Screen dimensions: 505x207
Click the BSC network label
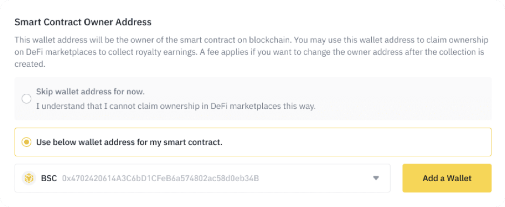49,178
